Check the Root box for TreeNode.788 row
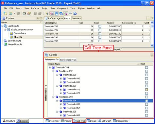Screen dimensions: 155x124 (x=100, y=26)
